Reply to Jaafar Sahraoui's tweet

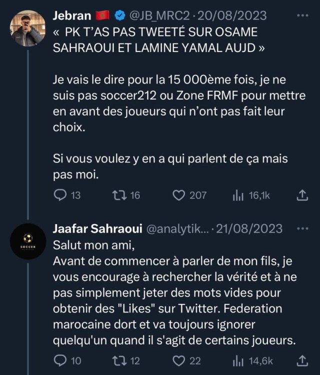[59, 360]
